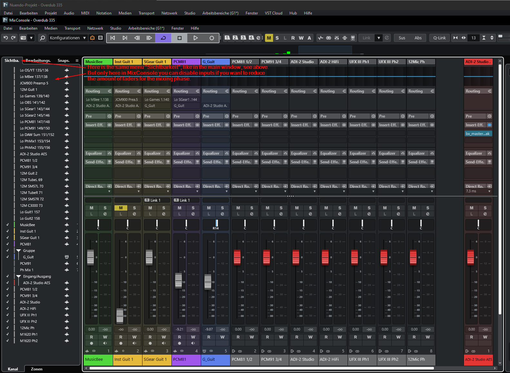Image resolution: width=510 pixels, height=373 pixels.
Task: Mute the SGear Guit 1 channel
Action: coord(150,208)
